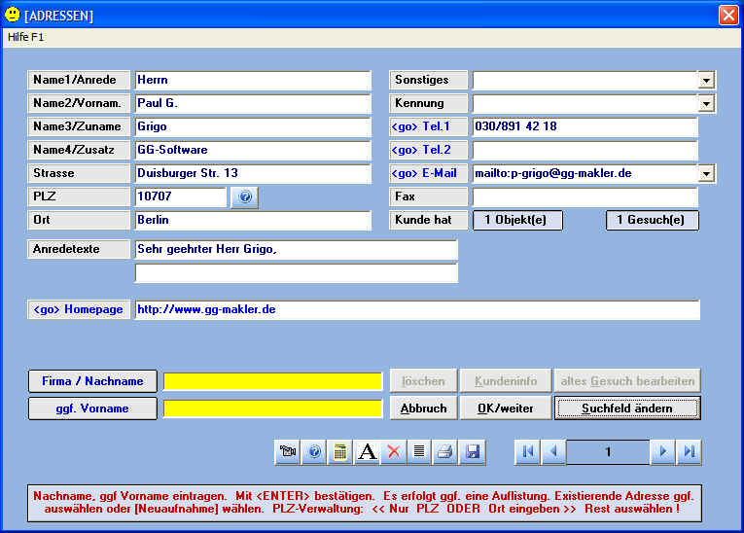Click the smiley icon in the title bar
This screenshot has height=533, width=744.
[12, 15]
